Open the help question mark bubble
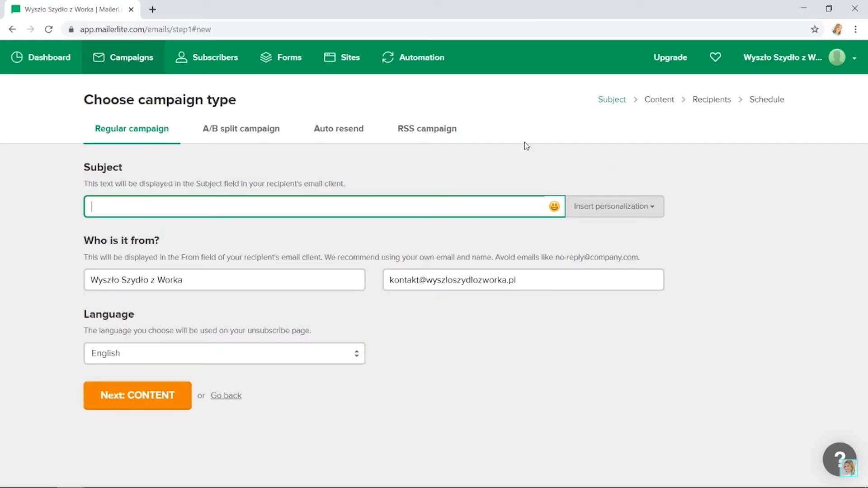The height and width of the screenshot is (488, 868). [x=840, y=459]
